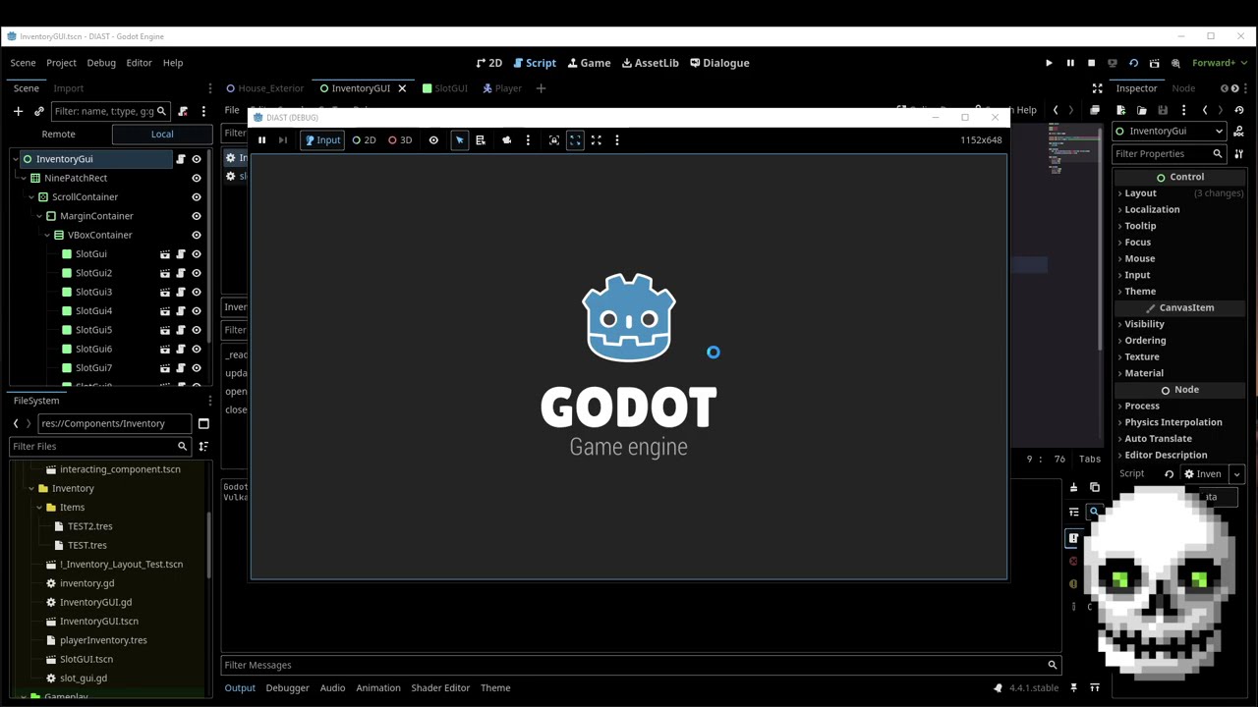This screenshot has height=707, width=1258.
Task: Toggle distraction free mode expand icon
Action: pyautogui.click(x=1098, y=88)
